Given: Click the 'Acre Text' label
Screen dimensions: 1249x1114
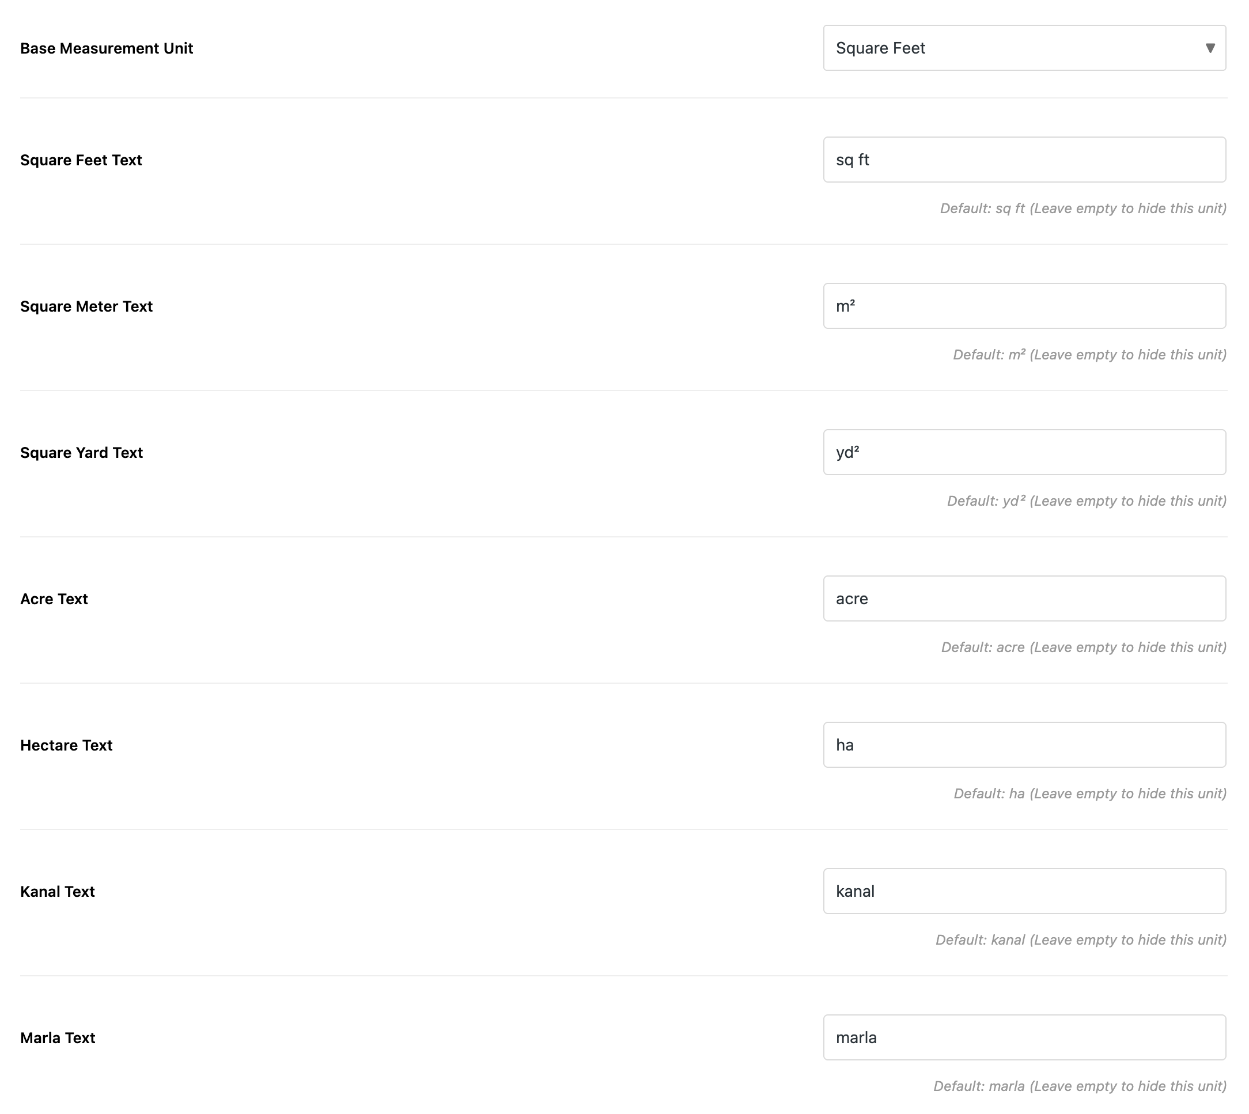Looking at the screenshot, I should click(x=54, y=599).
